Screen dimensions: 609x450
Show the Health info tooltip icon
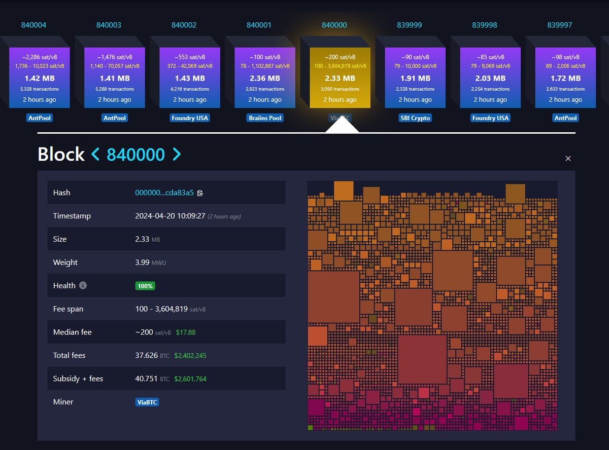(83, 285)
